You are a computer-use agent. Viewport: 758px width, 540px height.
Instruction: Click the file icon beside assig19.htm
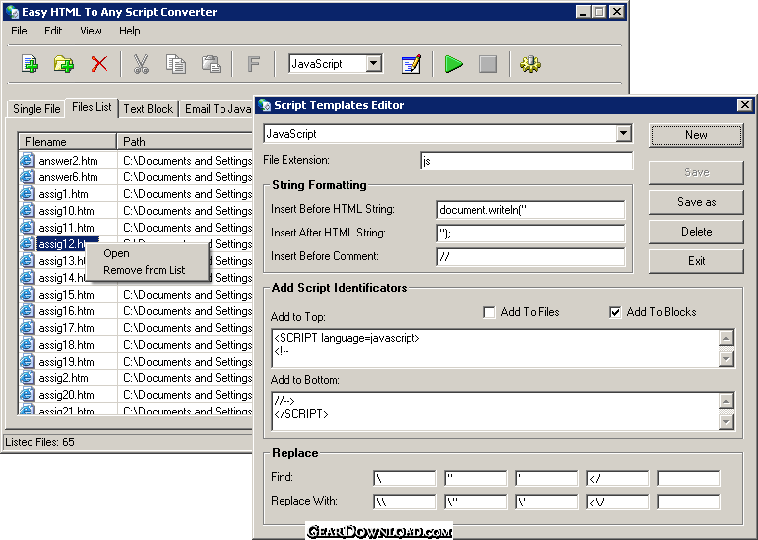pos(28,362)
